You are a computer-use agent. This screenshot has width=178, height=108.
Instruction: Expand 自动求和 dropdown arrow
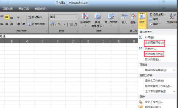coord(165,15)
